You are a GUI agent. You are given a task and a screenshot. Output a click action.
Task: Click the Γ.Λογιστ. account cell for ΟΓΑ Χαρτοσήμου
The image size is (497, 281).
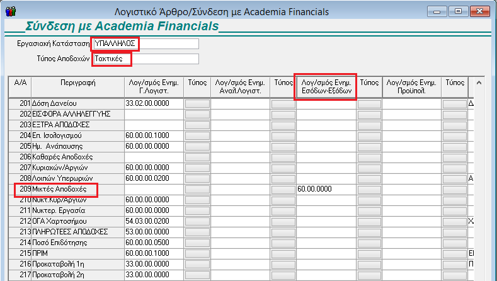pyautogui.click(x=154, y=221)
